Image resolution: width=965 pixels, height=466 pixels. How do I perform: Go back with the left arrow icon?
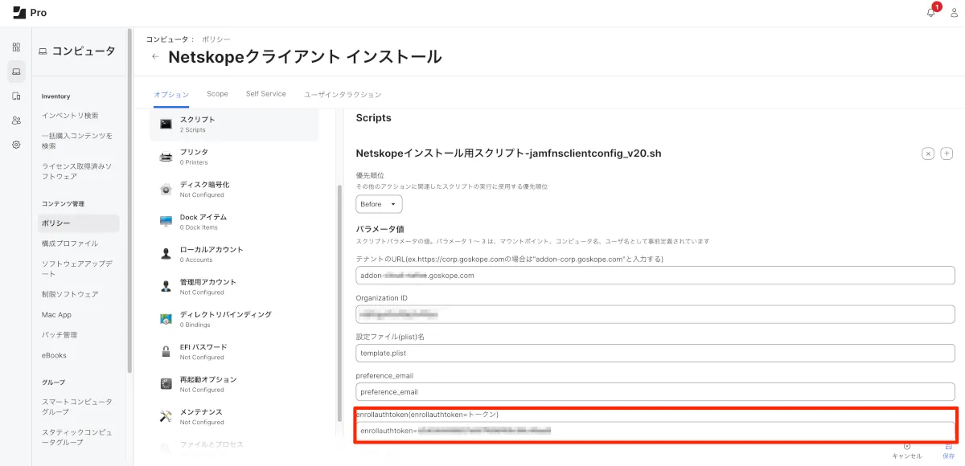pyautogui.click(x=155, y=57)
